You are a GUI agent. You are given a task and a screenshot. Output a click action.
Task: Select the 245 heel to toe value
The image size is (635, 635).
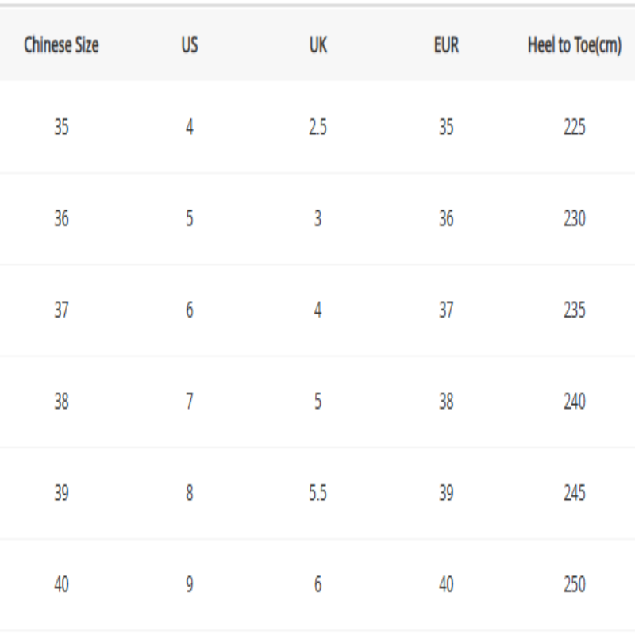click(574, 493)
